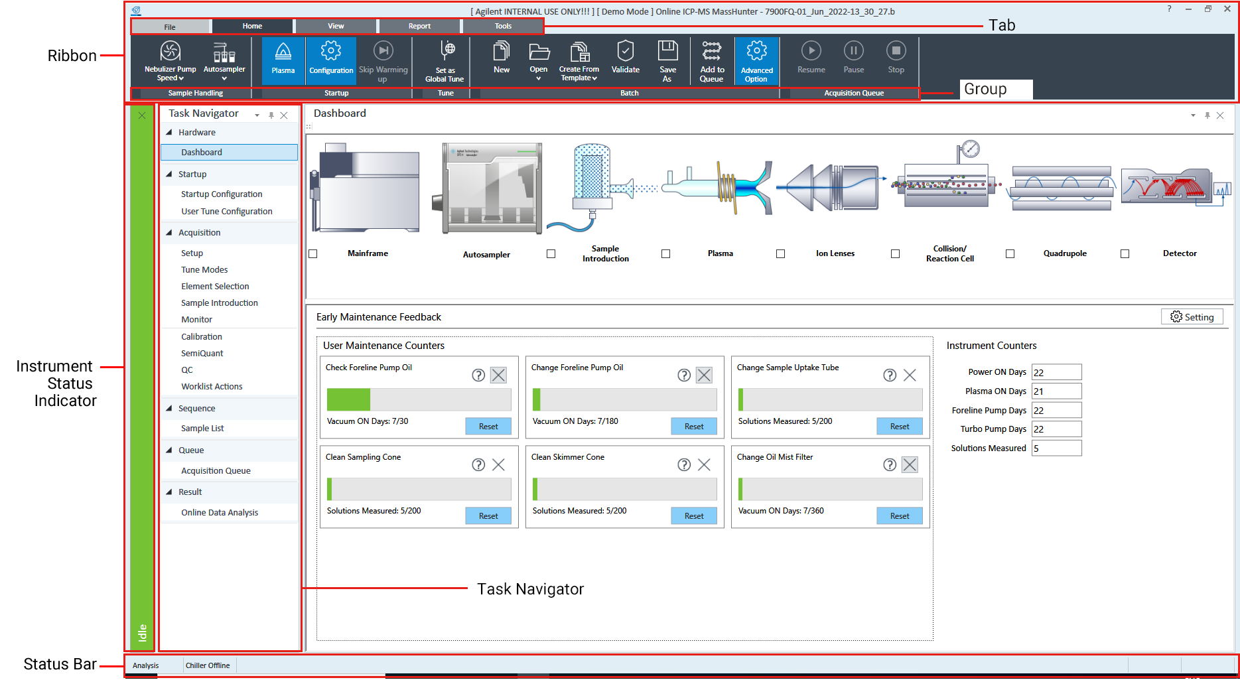
Task: Click the Mainframe instrument image
Action: click(365, 188)
